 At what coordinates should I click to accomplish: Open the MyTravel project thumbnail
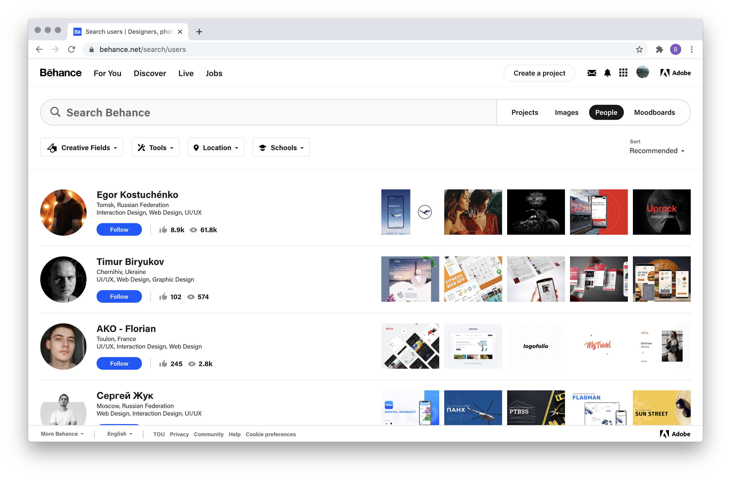click(599, 346)
